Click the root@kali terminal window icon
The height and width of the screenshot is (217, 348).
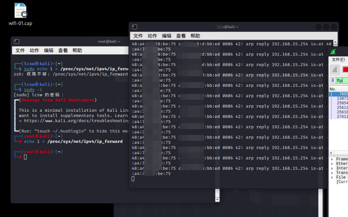(x=16, y=41)
